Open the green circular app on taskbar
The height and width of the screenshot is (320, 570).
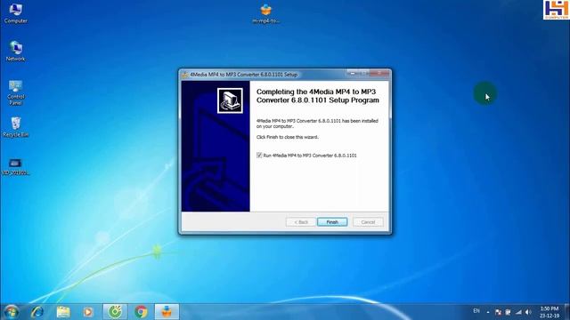[x=115, y=312]
